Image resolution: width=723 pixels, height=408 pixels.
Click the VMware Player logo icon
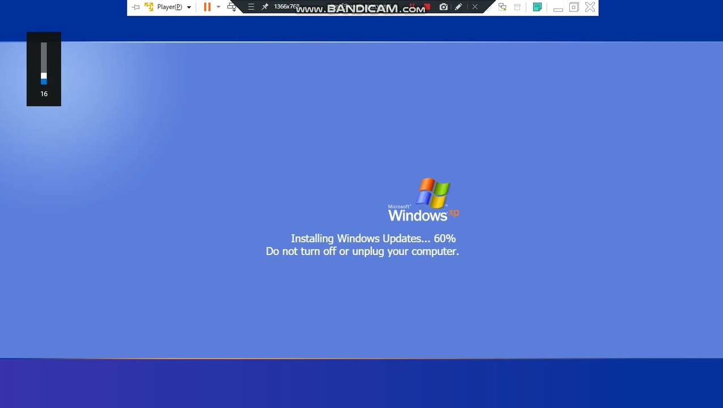(x=149, y=7)
